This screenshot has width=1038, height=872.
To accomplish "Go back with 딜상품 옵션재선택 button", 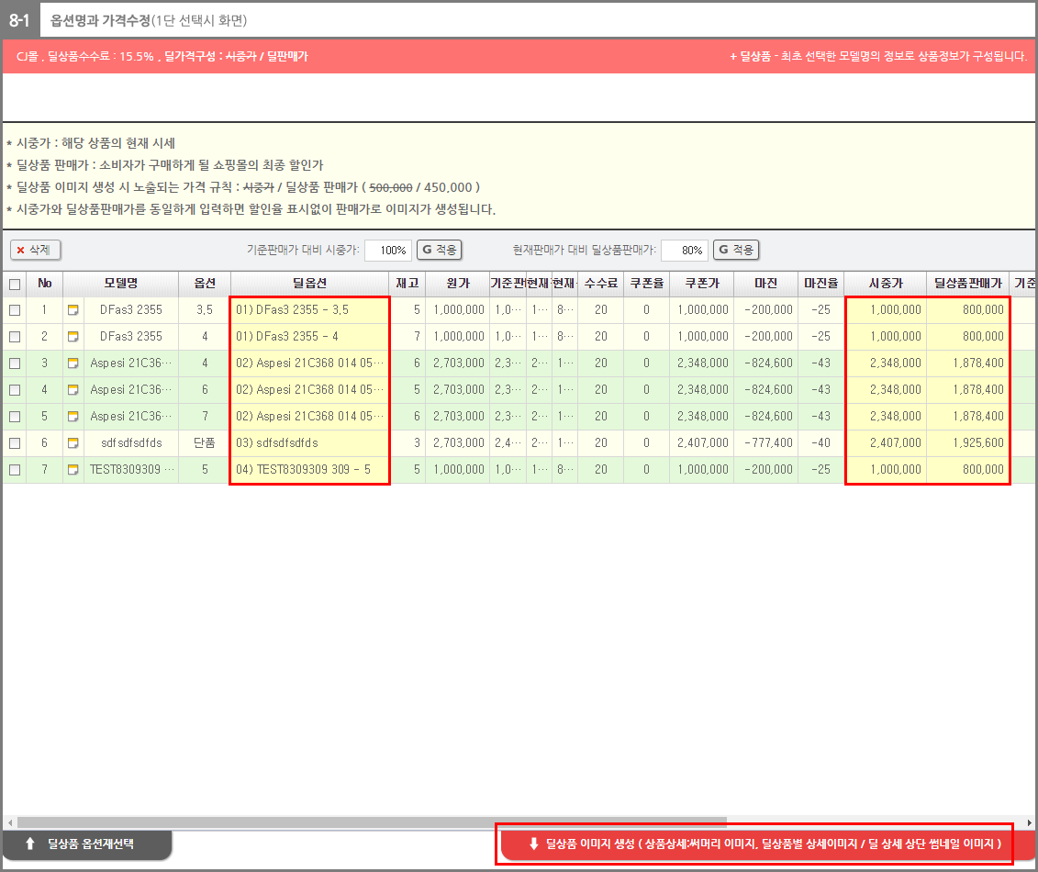I will (87, 844).
